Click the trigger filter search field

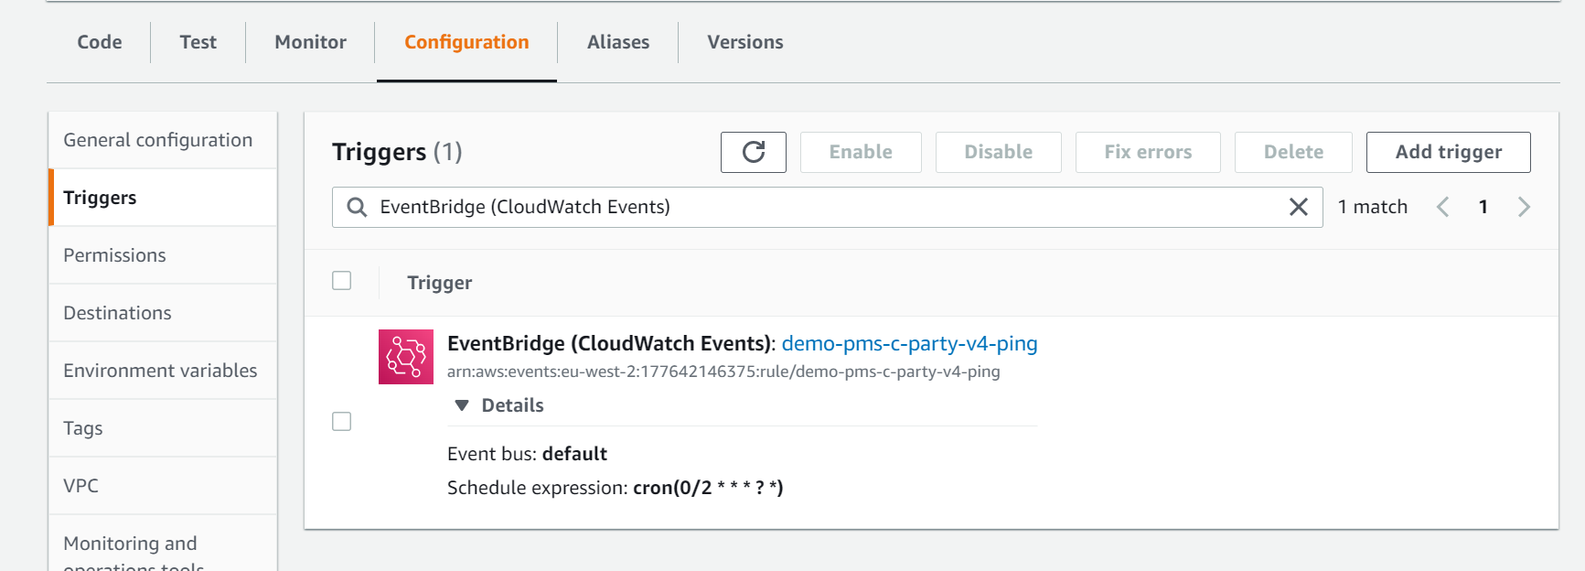click(823, 208)
